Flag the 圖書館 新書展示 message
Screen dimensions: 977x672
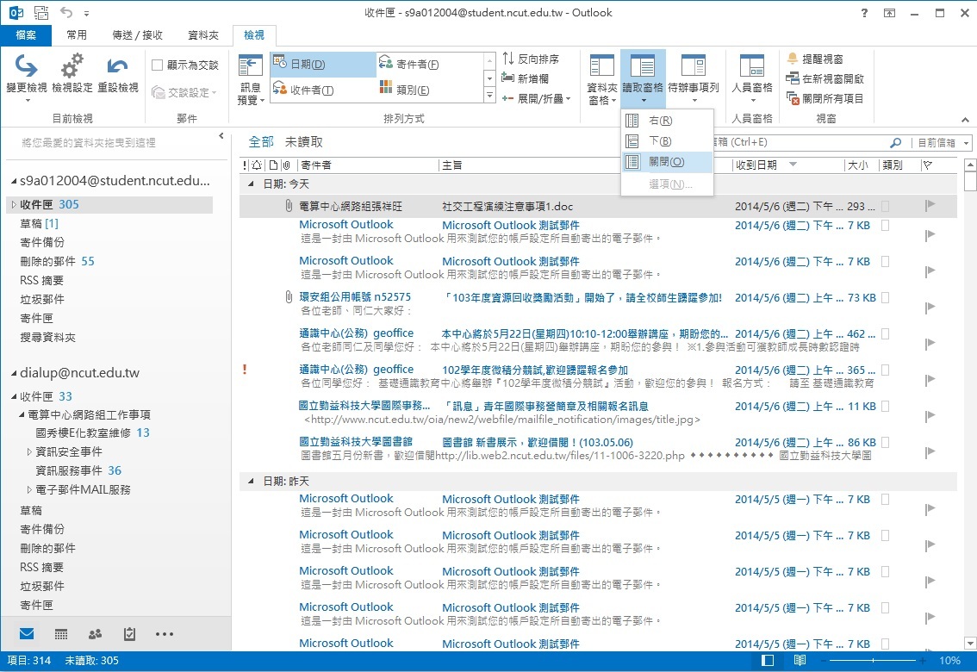pos(930,451)
